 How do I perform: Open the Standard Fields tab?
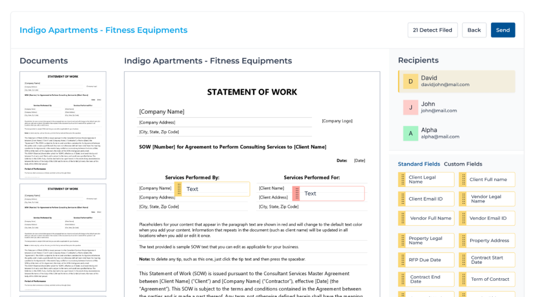pos(419,164)
